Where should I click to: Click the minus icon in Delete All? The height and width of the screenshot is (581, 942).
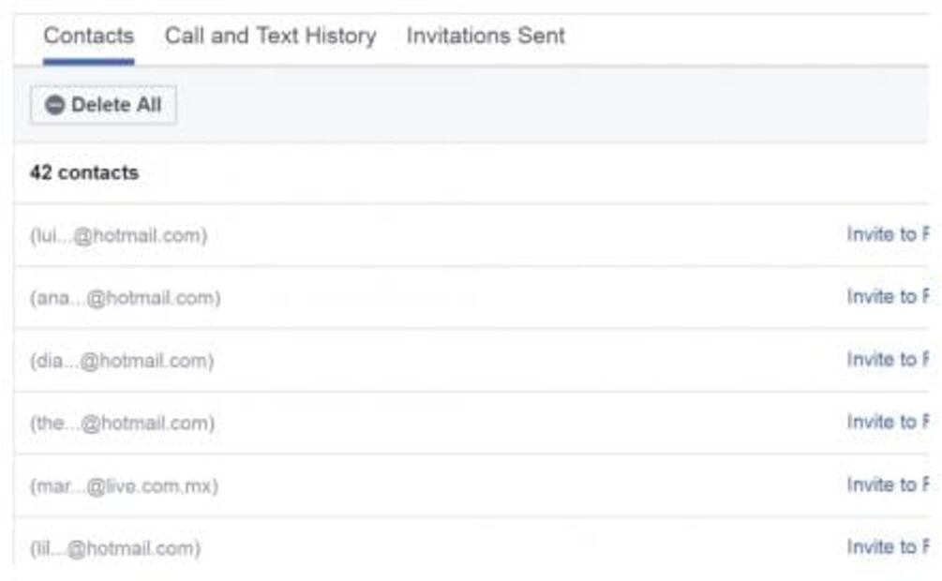[x=55, y=105]
